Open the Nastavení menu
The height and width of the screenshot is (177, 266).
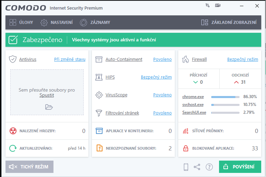tap(57, 23)
